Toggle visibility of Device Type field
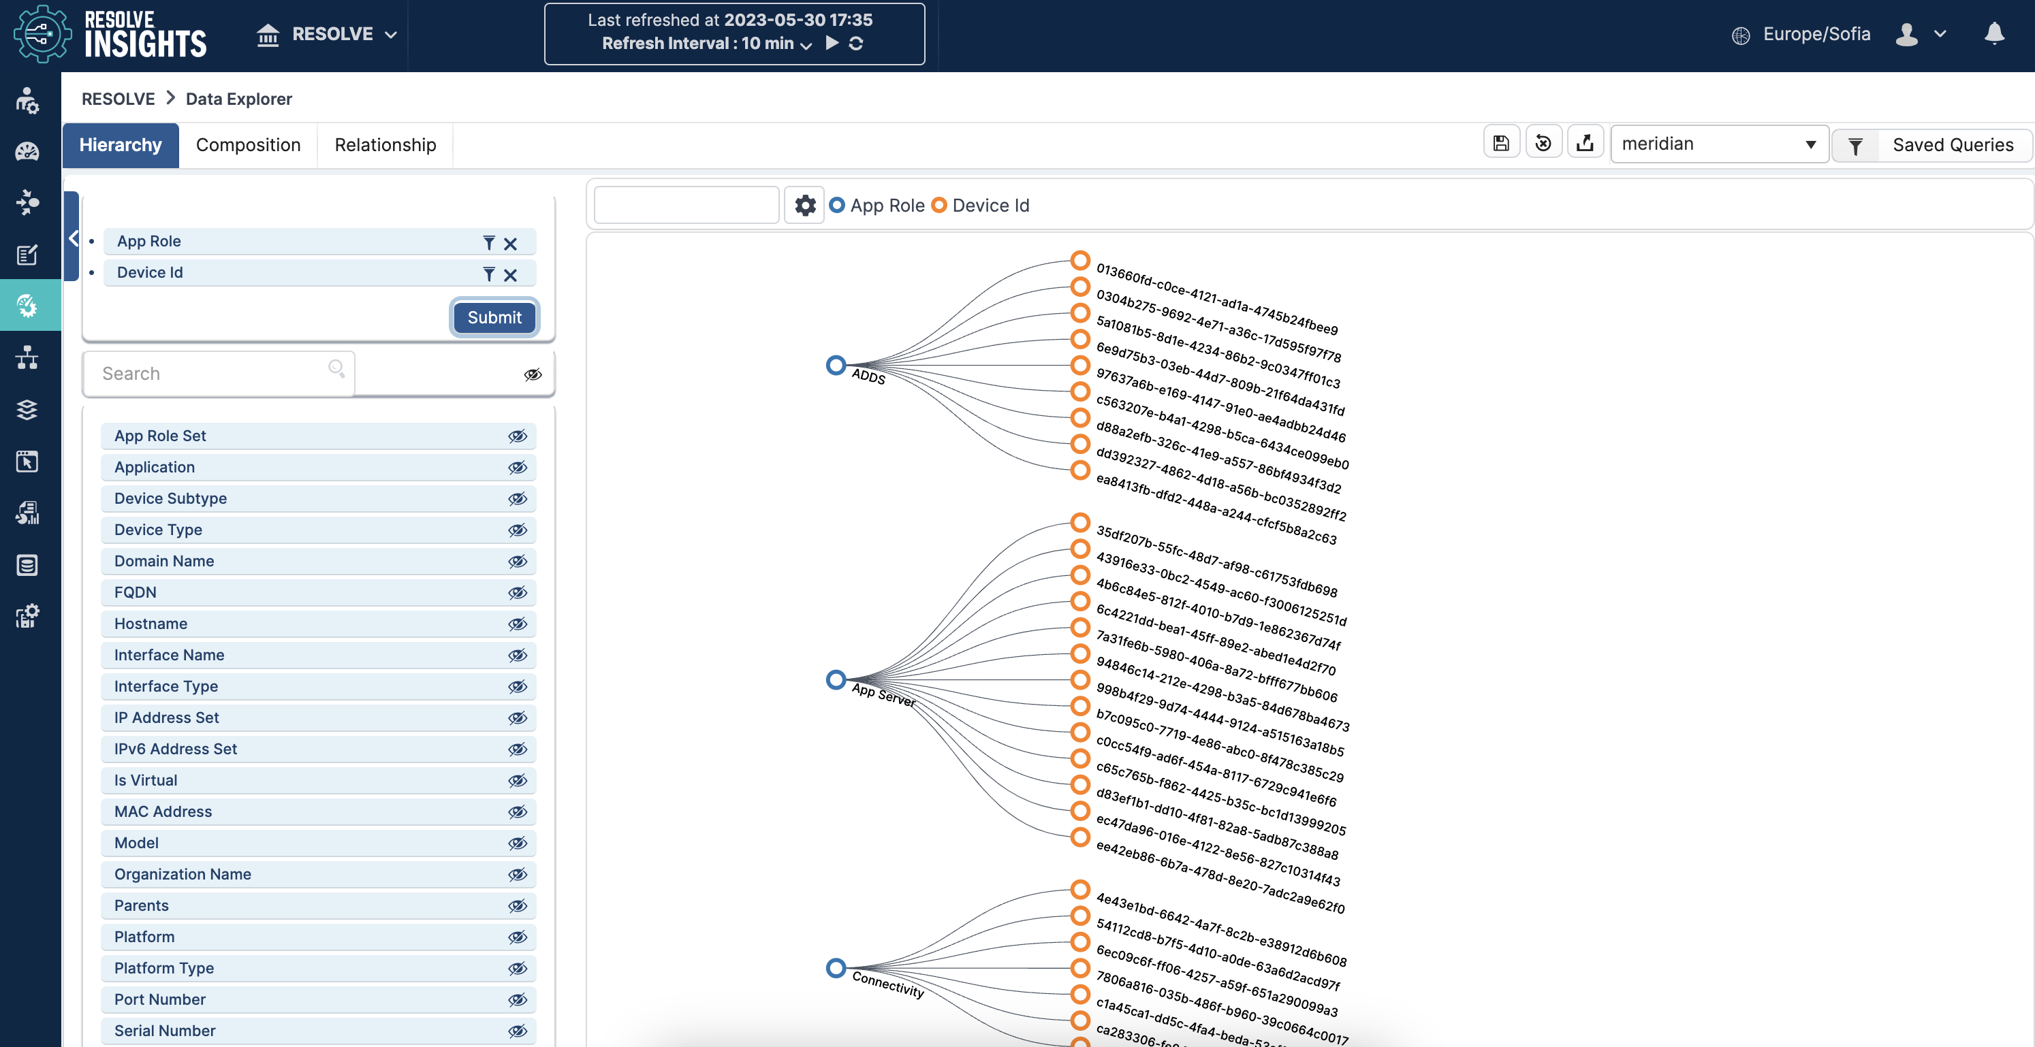Viewport: 2035px width, 1047px height. (517, 530)
